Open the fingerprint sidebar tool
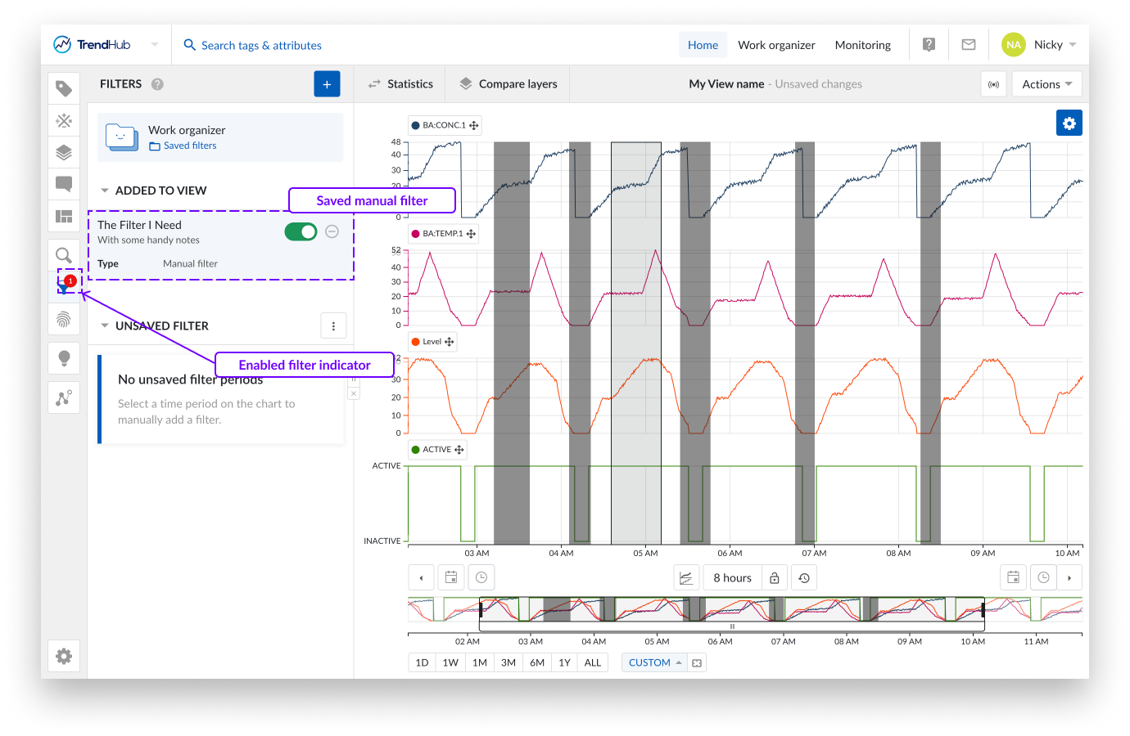The width and height of the screenshot is (1130, 736). (x=64, y=319)
